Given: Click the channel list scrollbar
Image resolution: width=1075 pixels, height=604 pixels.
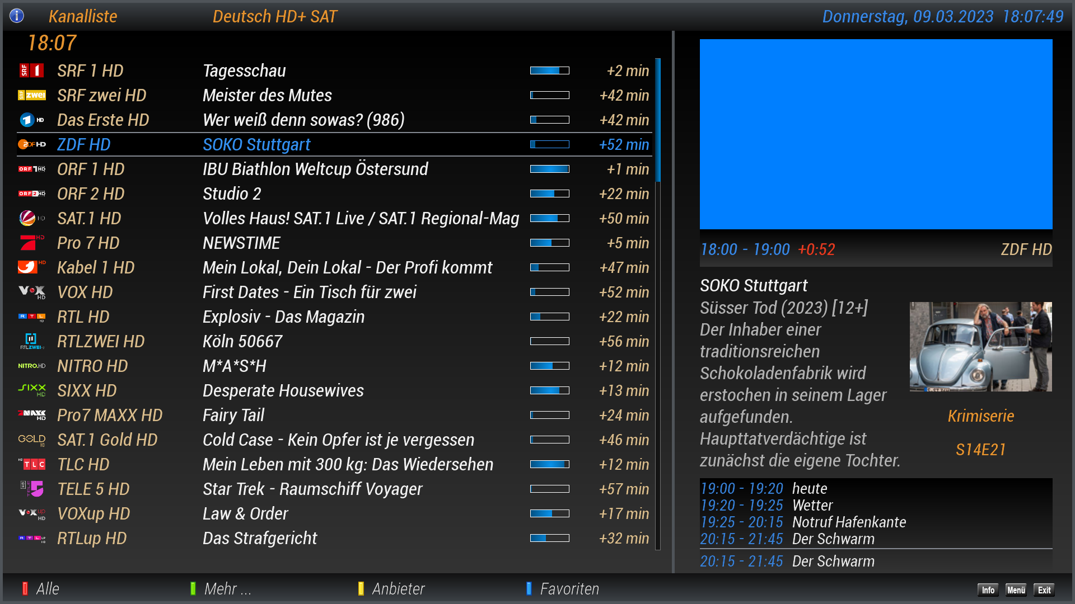Looking at the screenshot, I should [x=658, y=120].
